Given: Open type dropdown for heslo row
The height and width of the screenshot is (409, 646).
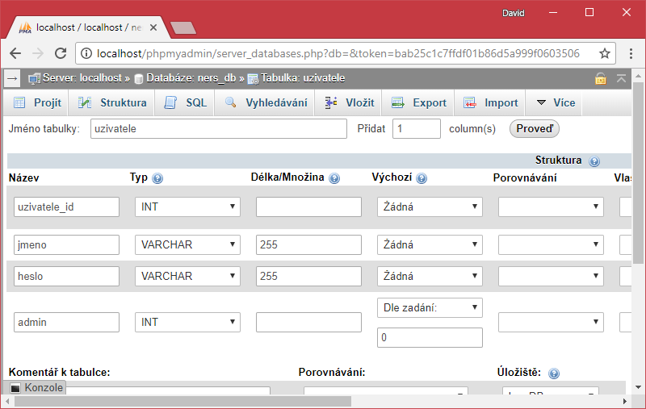Looking at the screenshot, I should coord(187,276).
